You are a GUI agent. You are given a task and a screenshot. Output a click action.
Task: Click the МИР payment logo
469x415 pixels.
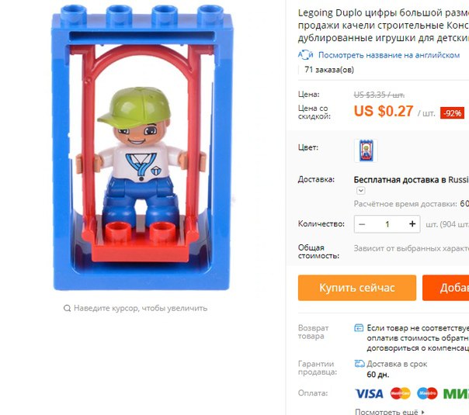pyautogui.click(x=456, y=393)
